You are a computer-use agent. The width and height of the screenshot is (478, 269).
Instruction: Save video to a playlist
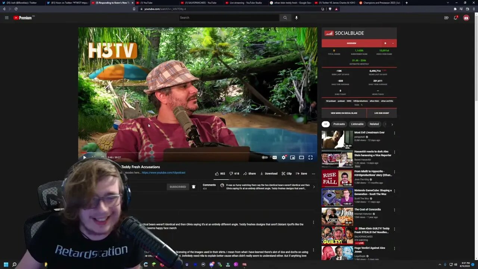[301, 173]
